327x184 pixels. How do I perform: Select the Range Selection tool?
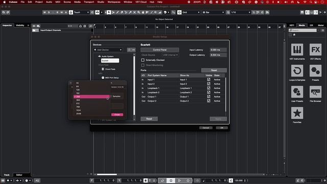[113, 12]
